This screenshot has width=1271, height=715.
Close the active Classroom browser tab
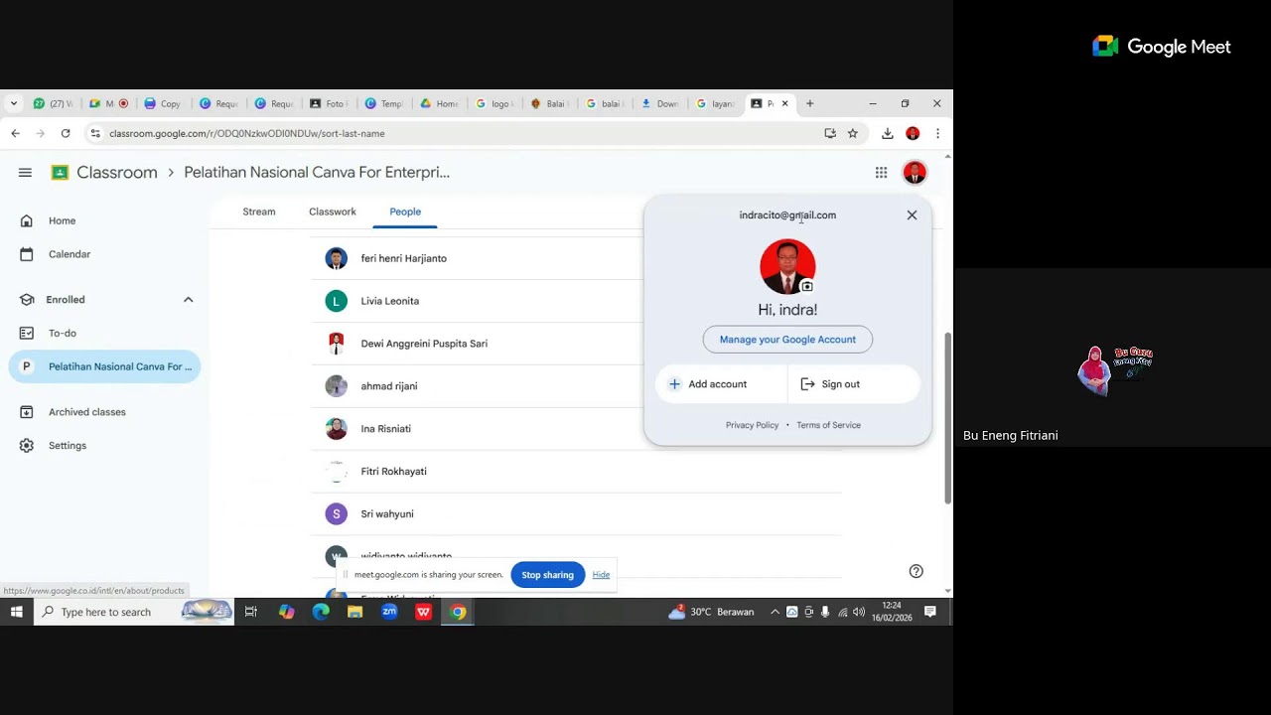tap(784, 103)
